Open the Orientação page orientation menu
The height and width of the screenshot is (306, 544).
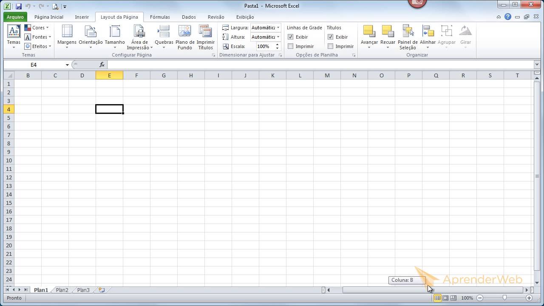point(91,36)
